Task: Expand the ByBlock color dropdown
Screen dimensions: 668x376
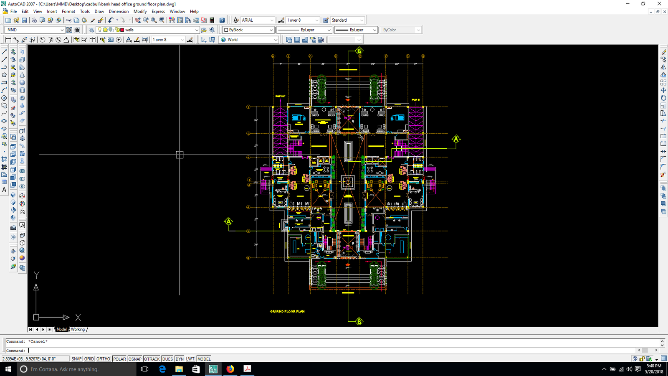Action: pyautogui.click(x=272, y=30)
